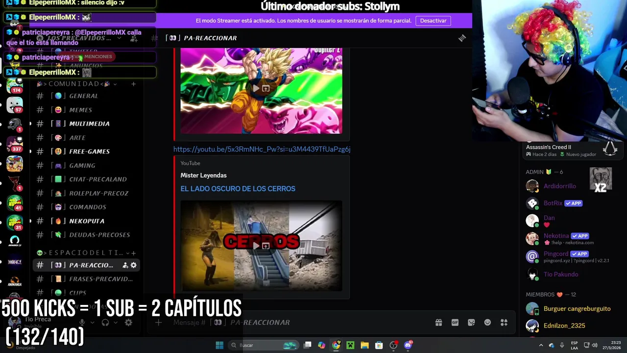The width and height of the screenshot is (627, 353).
Task: Show hidden system tray icons
Action: [541, 345]
